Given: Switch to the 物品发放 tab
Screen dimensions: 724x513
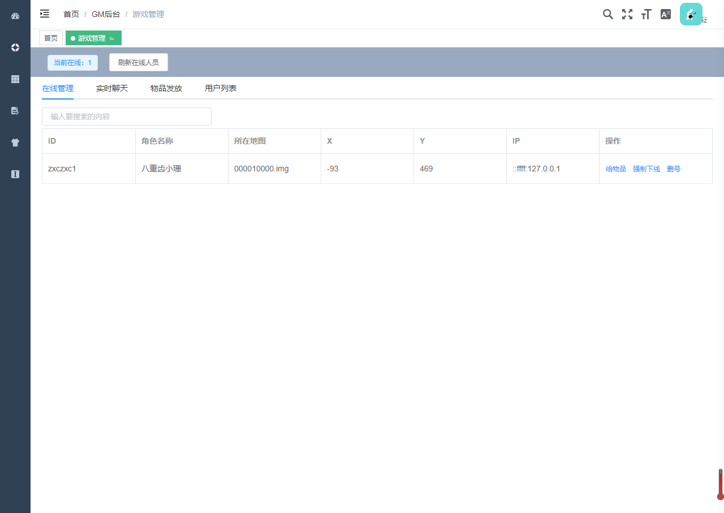Looking at the screenshot, I should point(166,88).
